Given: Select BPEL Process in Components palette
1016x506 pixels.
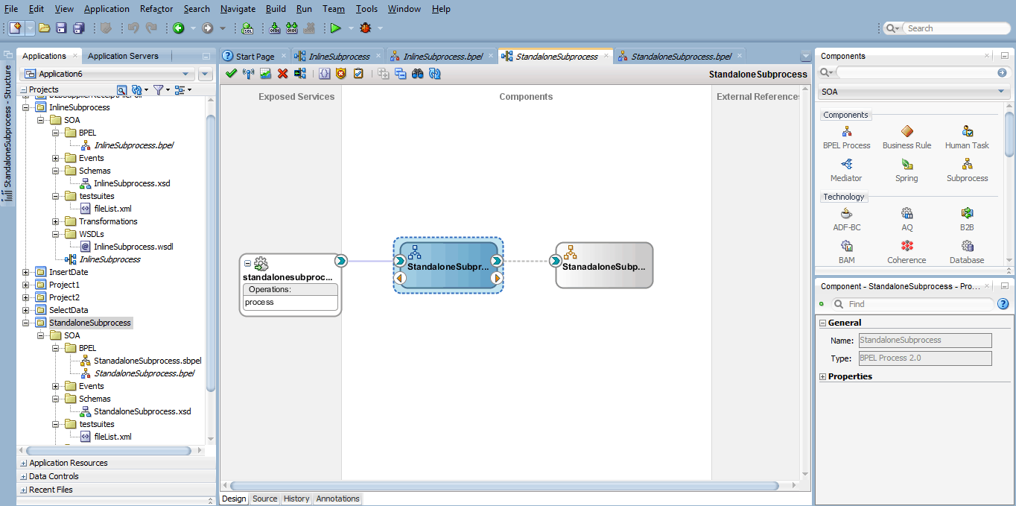Looking at the screenshot, I should point(846,138).
